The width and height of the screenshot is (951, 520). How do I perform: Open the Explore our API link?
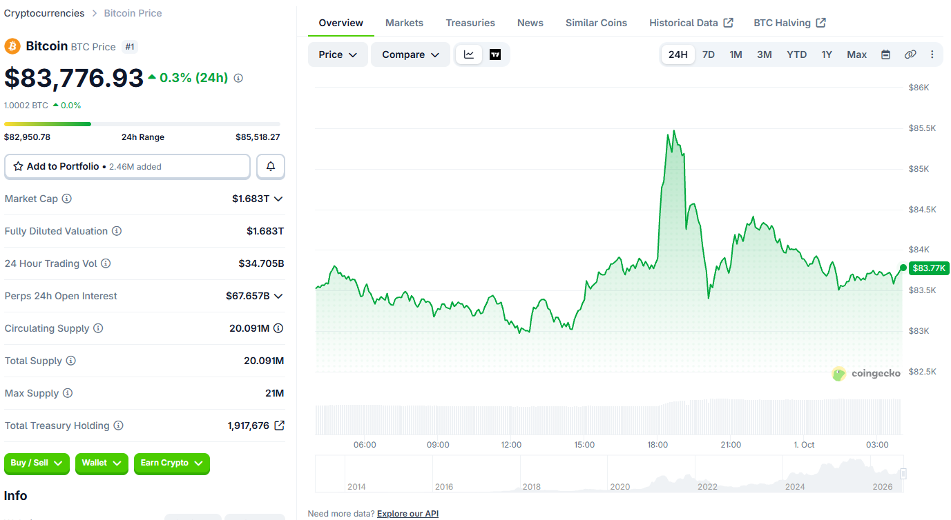407,514
